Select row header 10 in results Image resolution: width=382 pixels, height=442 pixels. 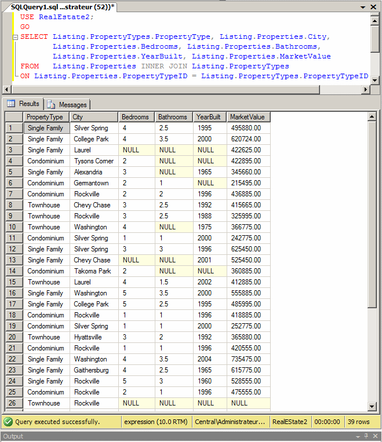(14, 227)
